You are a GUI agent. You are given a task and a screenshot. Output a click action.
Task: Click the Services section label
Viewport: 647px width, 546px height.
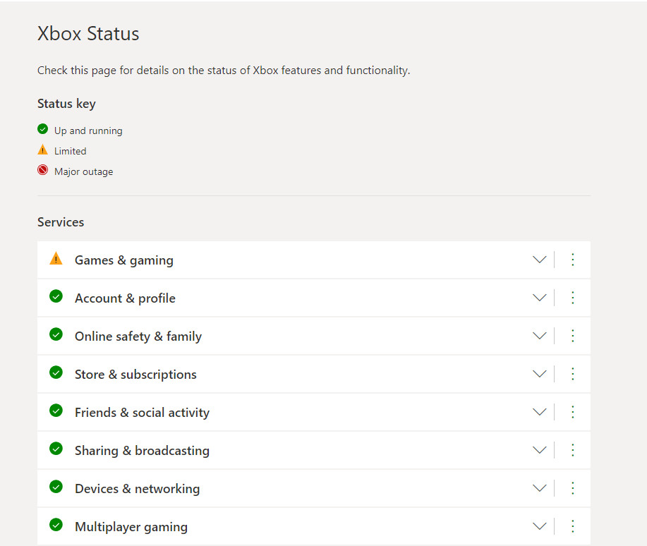(x=60, y=222)
